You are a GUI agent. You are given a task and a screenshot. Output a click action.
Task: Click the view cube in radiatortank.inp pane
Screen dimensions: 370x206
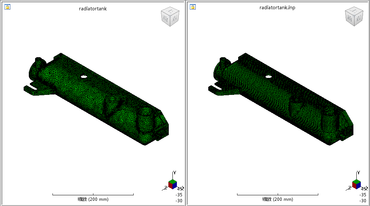(354, 17)
